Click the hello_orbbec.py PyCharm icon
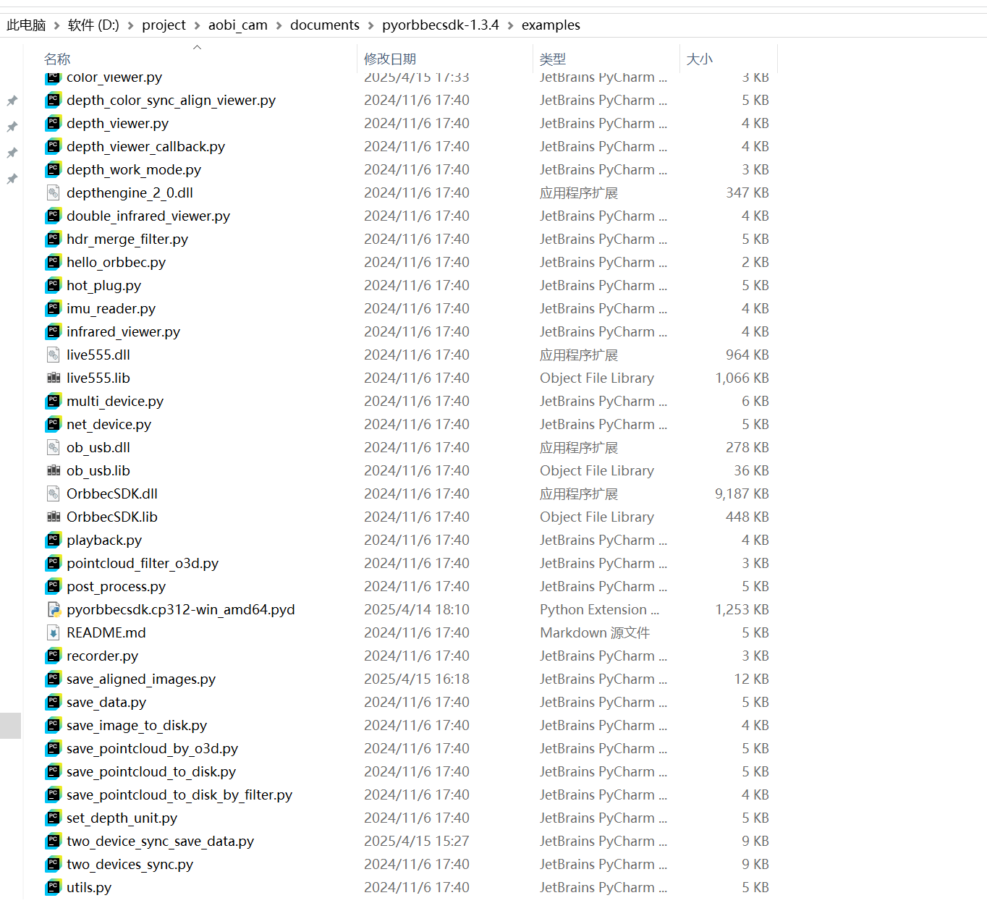 pos(54,262)
